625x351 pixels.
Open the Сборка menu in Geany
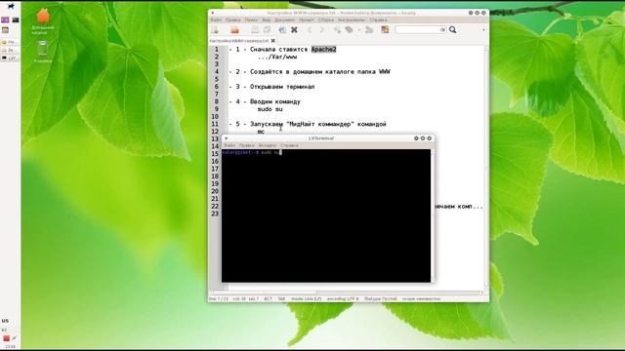pos(325,19)
